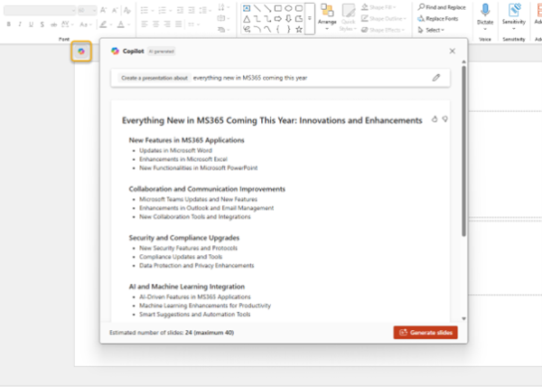This screenshot has width=542, height=387.
Task: Click the Dictate microphone button
Action: [x=485, y=16]
